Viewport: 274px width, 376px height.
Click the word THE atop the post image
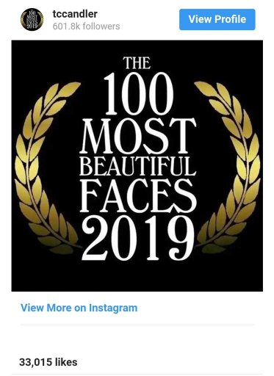pos(137,62)
